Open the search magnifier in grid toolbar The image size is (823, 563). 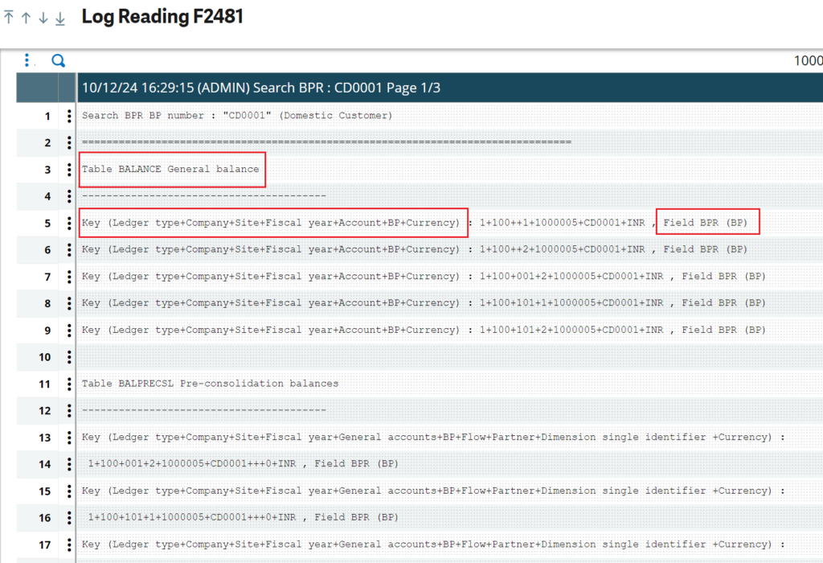[58, 60]
